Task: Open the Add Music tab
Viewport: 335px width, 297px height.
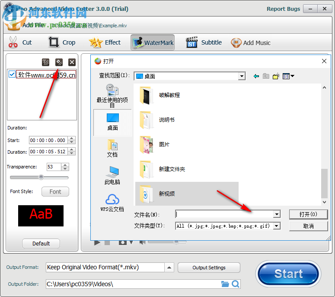Action: [251, 42]
